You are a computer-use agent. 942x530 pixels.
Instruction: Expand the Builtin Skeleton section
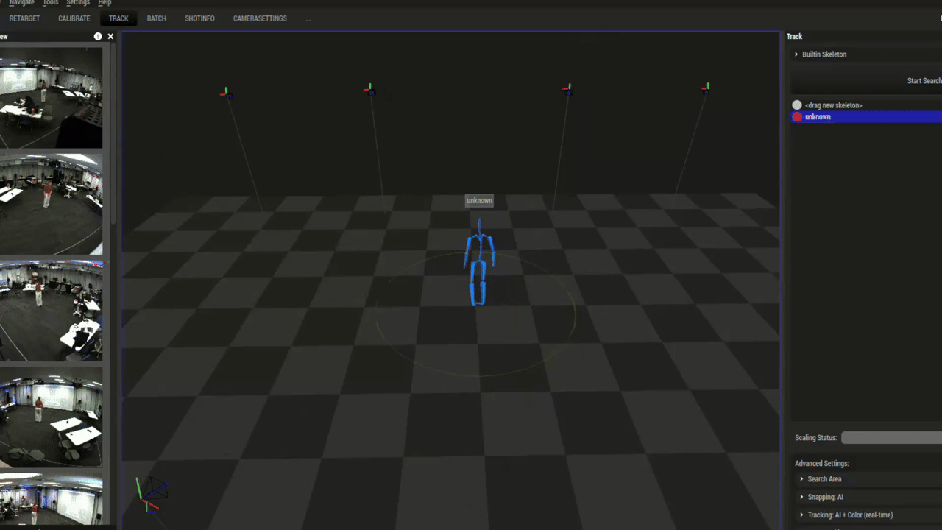coord(796,54)
